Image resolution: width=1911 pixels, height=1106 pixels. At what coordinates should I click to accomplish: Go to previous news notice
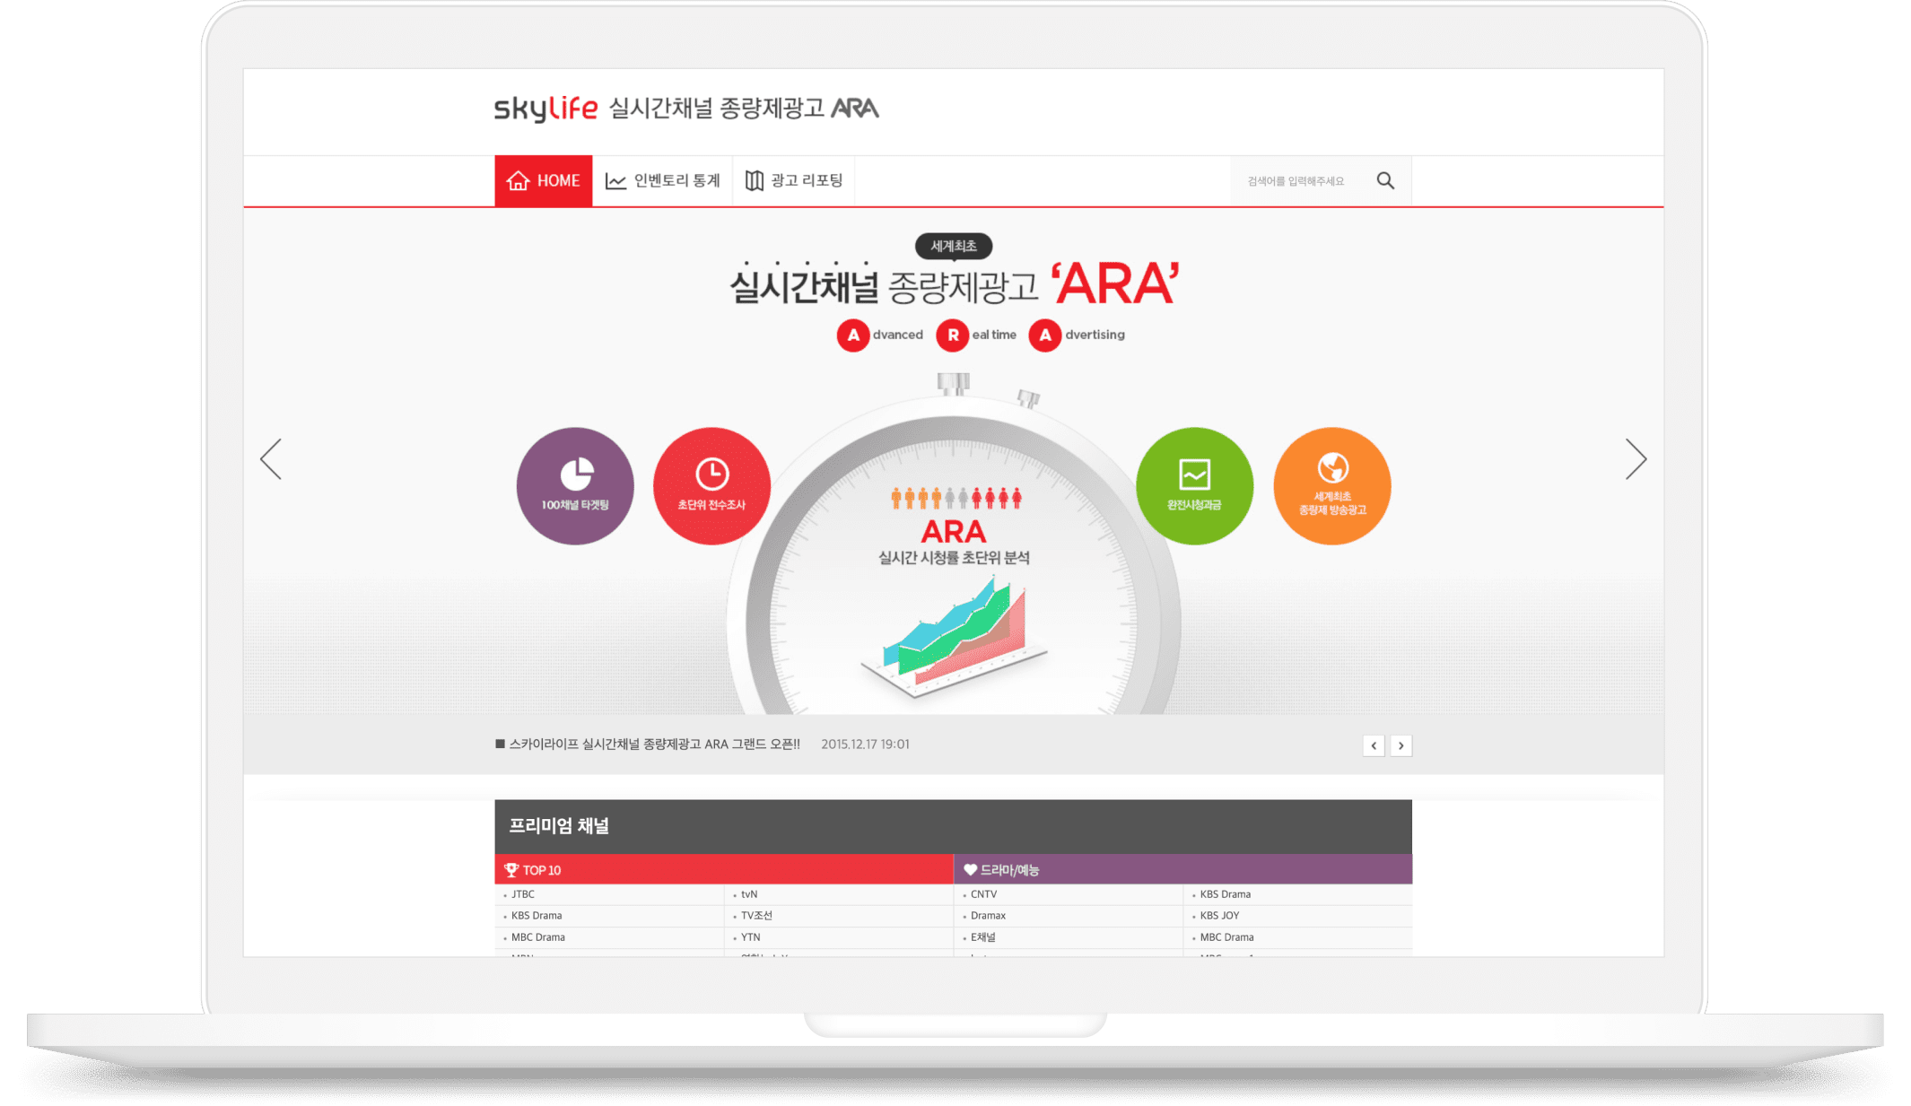pyautogui.click(x=1374, y=745)
